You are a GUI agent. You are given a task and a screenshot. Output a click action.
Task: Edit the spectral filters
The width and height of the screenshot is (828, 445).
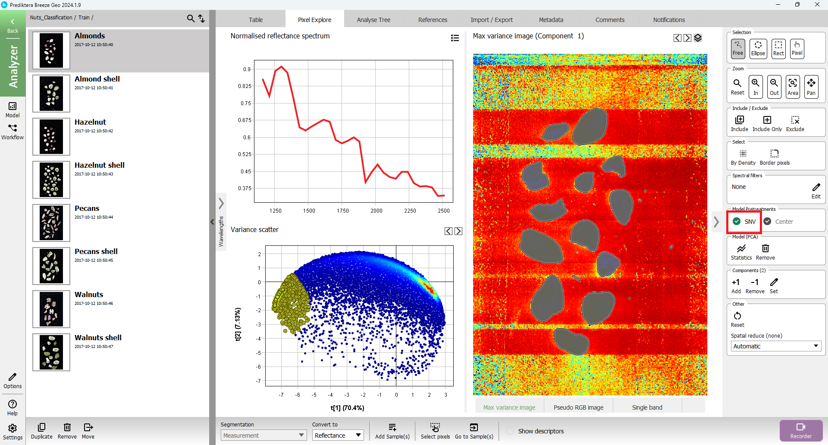816,190
